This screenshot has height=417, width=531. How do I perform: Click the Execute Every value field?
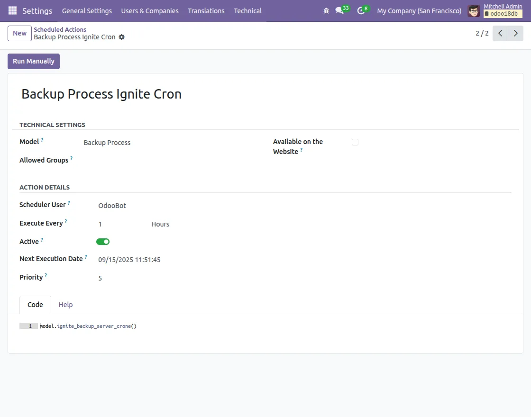coord(114,224)
